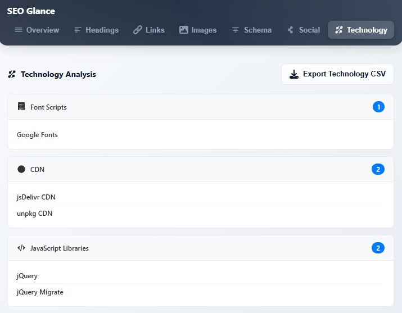Click the CDN circle icon
Screen dimensions: 402x313
pyautogui.click(x=21, y=169)
